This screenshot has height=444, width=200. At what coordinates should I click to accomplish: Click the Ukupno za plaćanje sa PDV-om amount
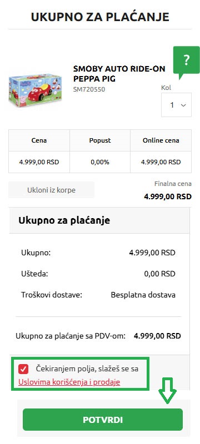click(157, 336)
